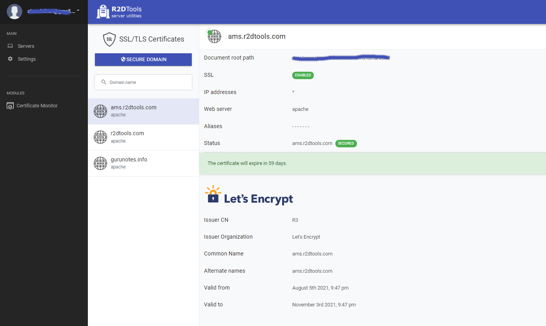This screenshot has height=326, width=546.
Task: Select ams.r2dtools.com in the domain list
Action: (144, 111)
